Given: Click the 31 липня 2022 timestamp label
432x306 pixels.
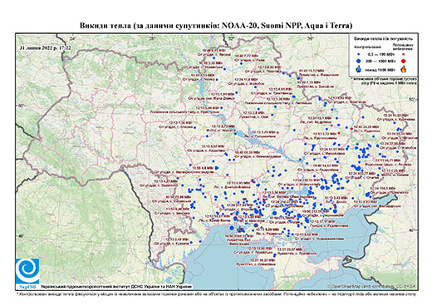Looking at the screenshot, I should tap(45, 48).
